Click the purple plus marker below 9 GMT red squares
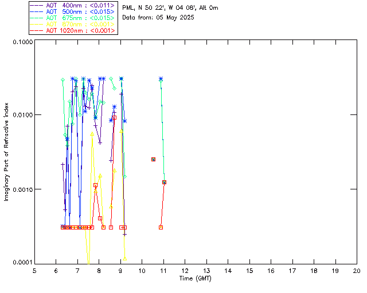This screenshot has height=293, width=367. click(x=124, y=234)
